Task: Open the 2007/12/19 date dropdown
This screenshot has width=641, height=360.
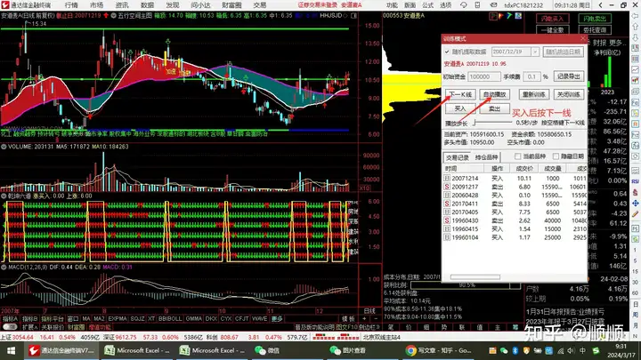Action: click(535, 52)
